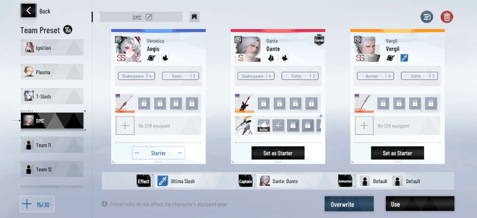Screen dimensions: 477x218
Task: Edit the DMC preset name pencil icon
Action: click(x=149, y=17)
